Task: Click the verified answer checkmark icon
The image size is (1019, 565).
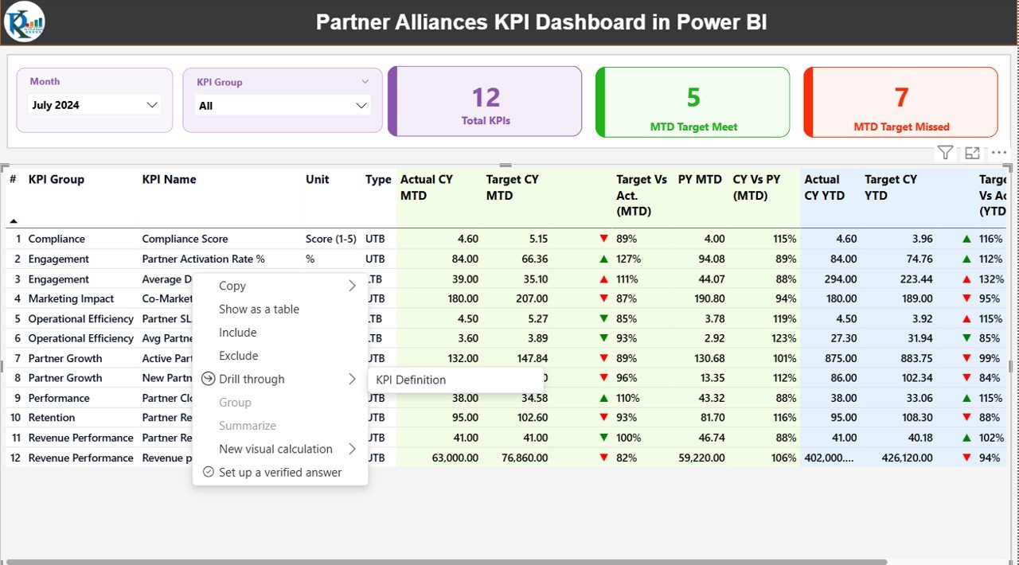Action: click(209, 472)
